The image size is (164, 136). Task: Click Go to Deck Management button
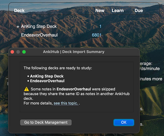click(46, 122)
